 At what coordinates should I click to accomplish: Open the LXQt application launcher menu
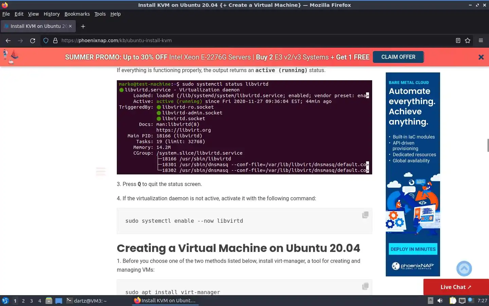(5, 301)
